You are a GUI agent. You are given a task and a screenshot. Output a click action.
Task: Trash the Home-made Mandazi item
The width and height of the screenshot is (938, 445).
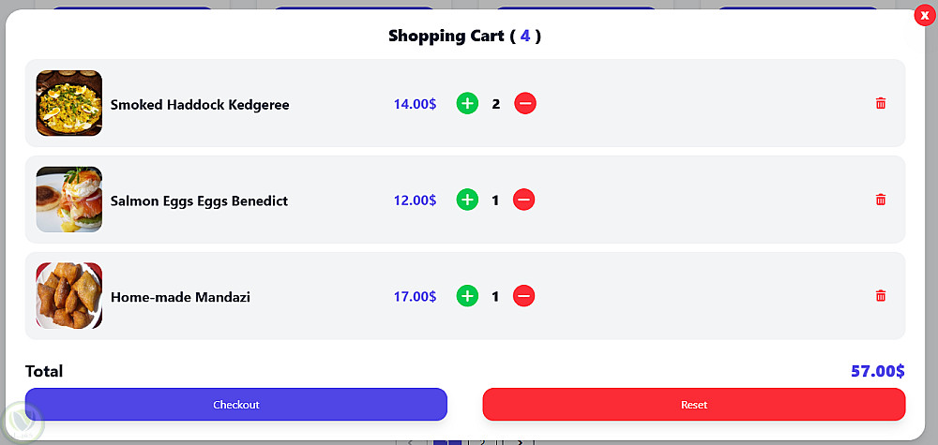[x=880, y=296]
